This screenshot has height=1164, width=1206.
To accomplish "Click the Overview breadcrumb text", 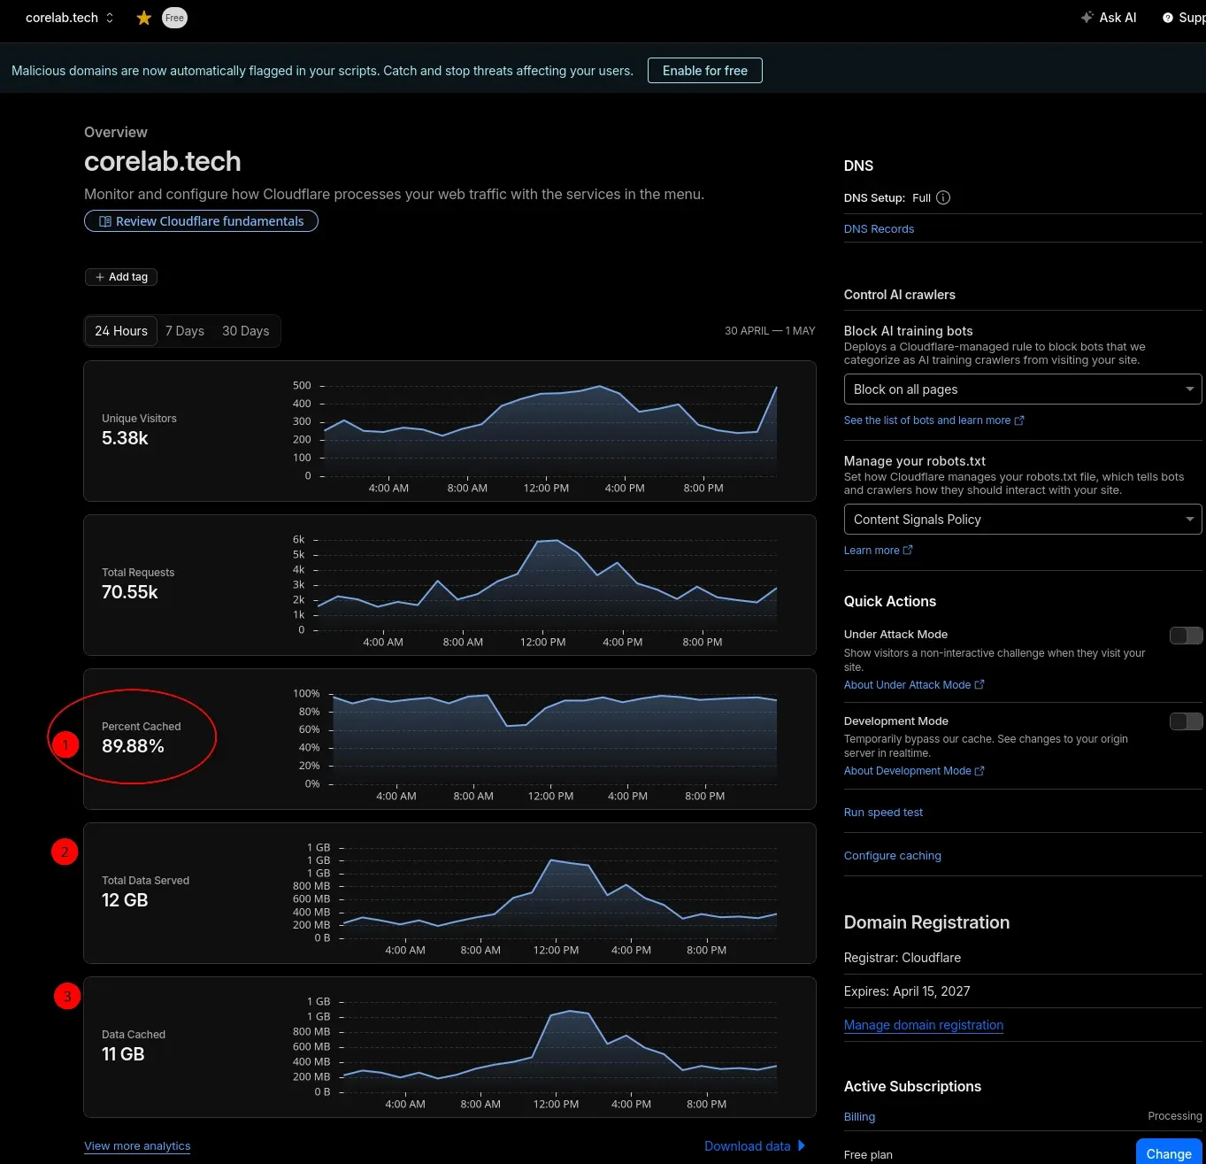I will tap(116, 132).
